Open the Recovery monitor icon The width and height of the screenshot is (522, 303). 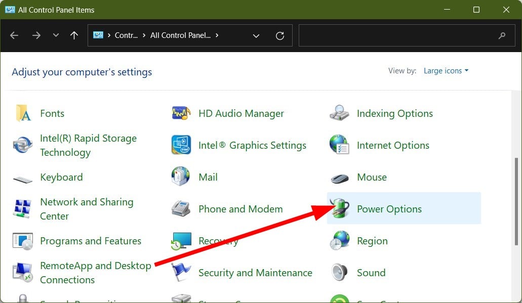(181, 241)
